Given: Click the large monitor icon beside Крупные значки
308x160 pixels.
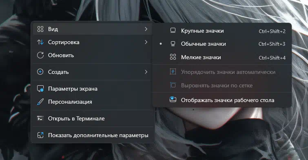Looking at the screenshot, I should [173, 31].
